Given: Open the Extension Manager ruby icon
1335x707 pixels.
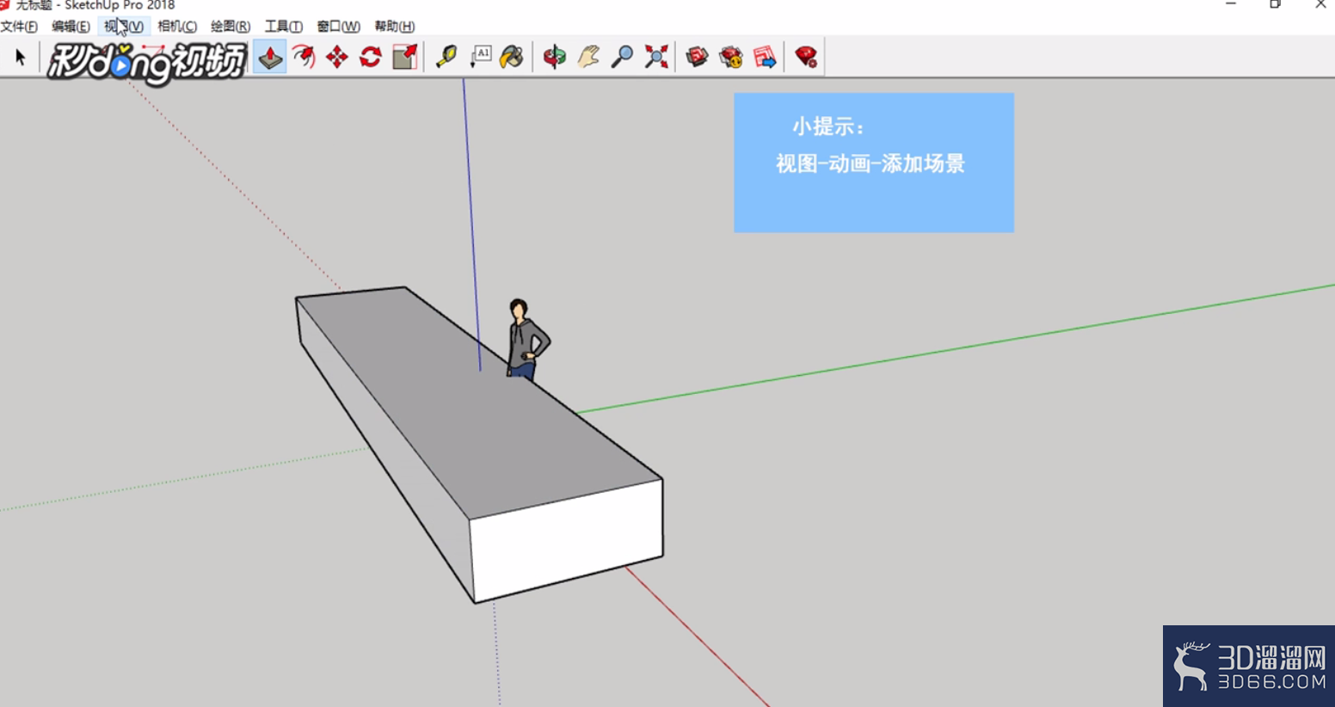Looking at the screenshot, I should (806, 57).
